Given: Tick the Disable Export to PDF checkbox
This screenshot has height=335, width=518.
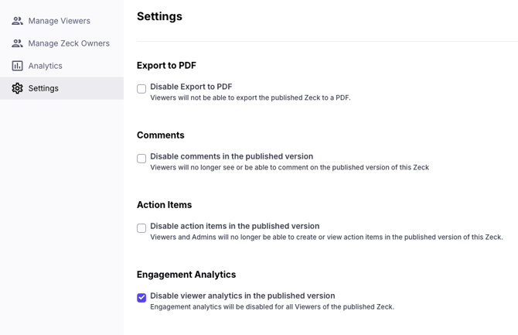Looking at the screenshot, I should pos(141,89).
